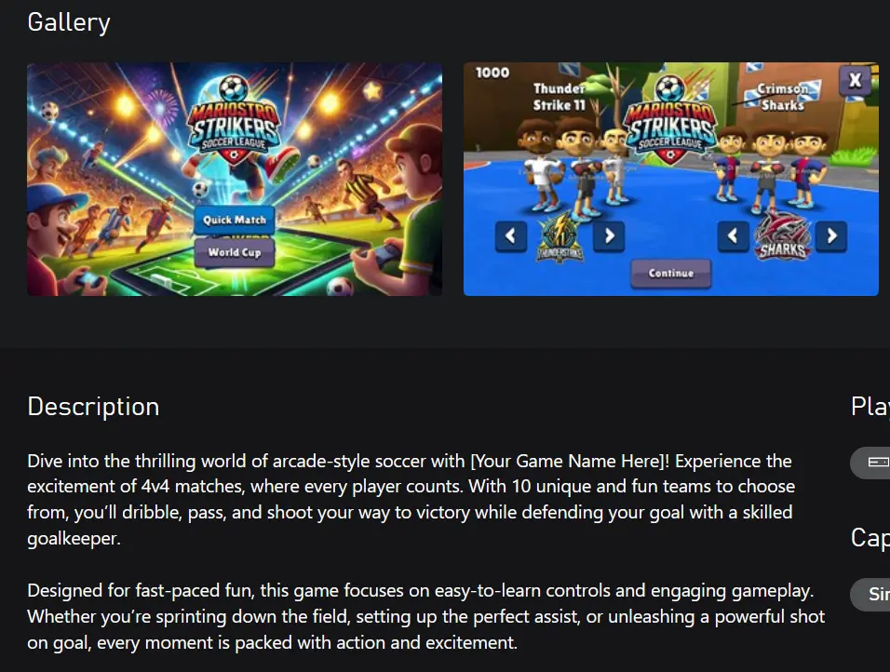Click the Thunderstrike team emblem
The image size is (890, 672).
[560, 237]
